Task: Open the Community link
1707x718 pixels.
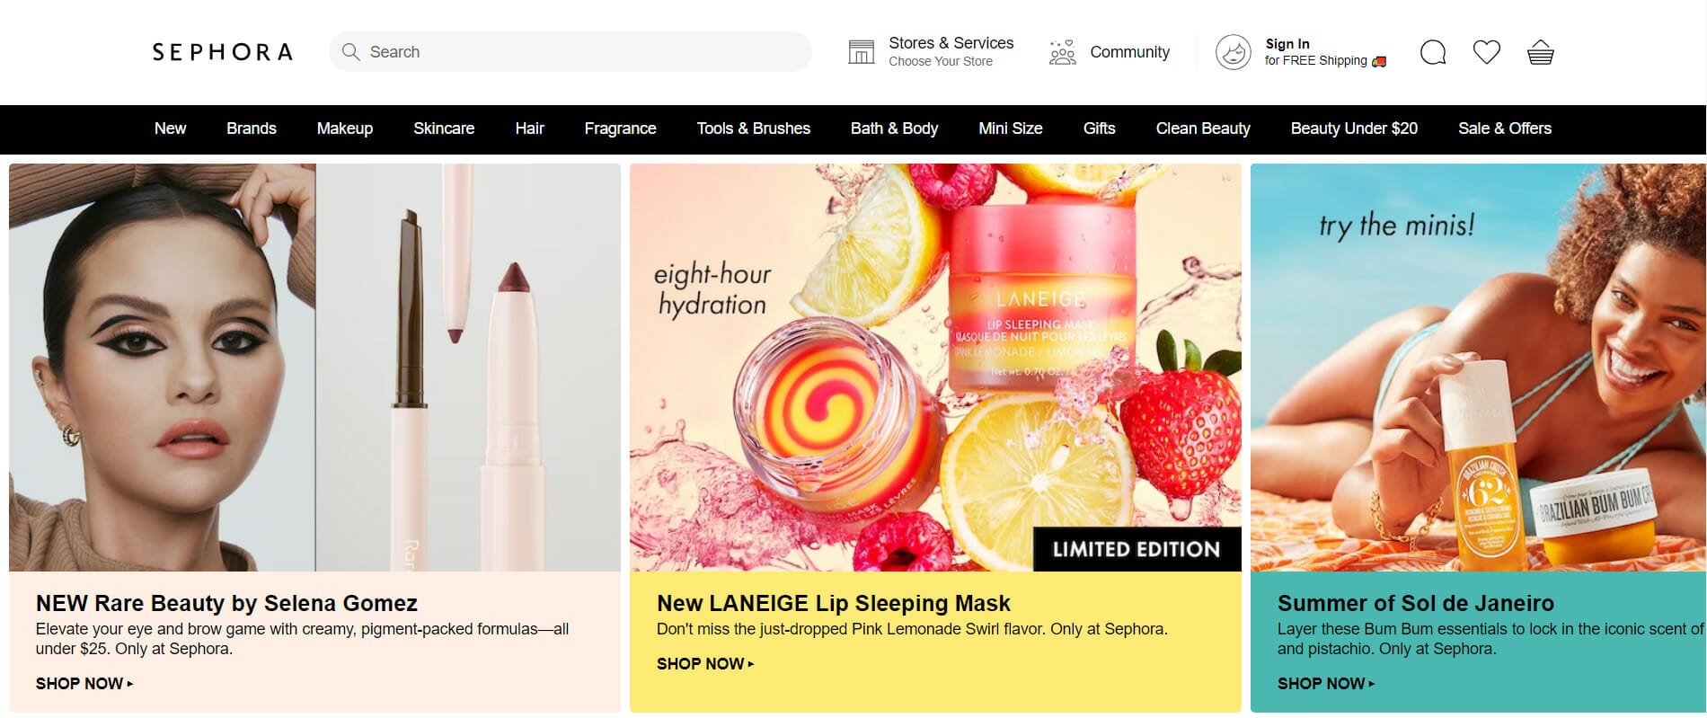Action: (1129, 52)
